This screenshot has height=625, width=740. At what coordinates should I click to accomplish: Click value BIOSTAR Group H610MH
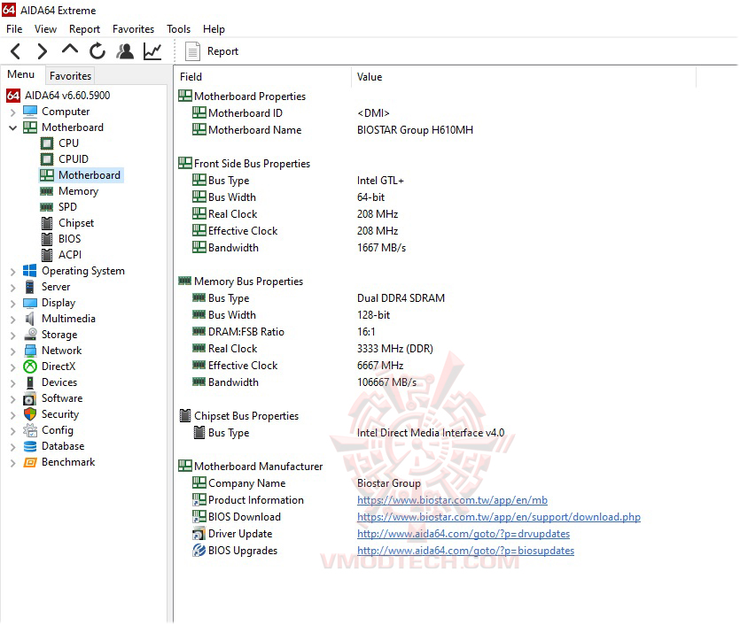coord(415,130)
